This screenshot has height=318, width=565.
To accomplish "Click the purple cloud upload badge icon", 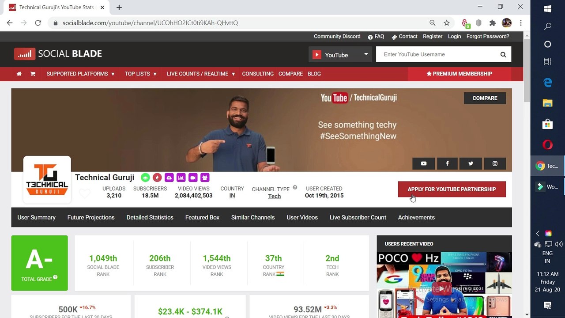I will (x=169, y=178).
